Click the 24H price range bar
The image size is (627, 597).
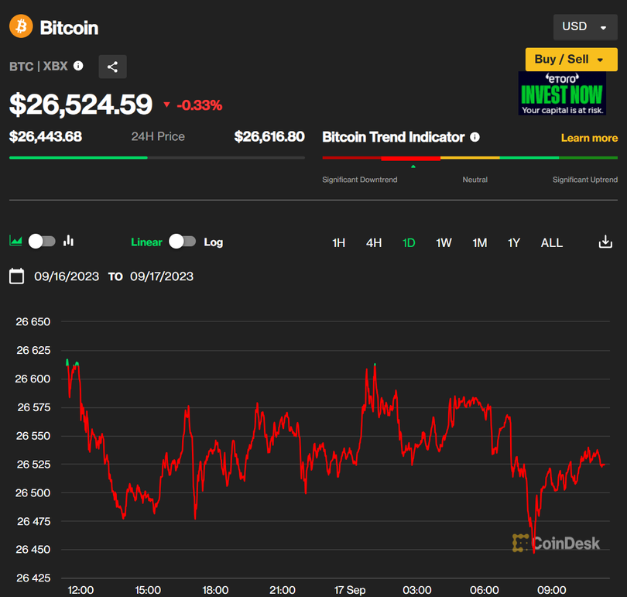pos(156,157)
